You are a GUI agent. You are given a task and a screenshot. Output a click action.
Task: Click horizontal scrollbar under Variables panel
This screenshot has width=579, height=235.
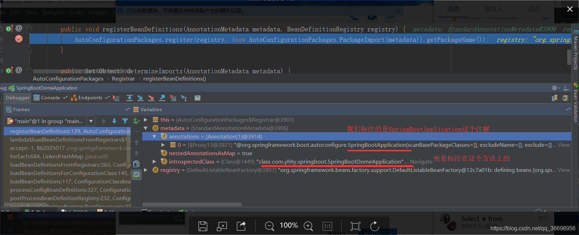[192, 204]
